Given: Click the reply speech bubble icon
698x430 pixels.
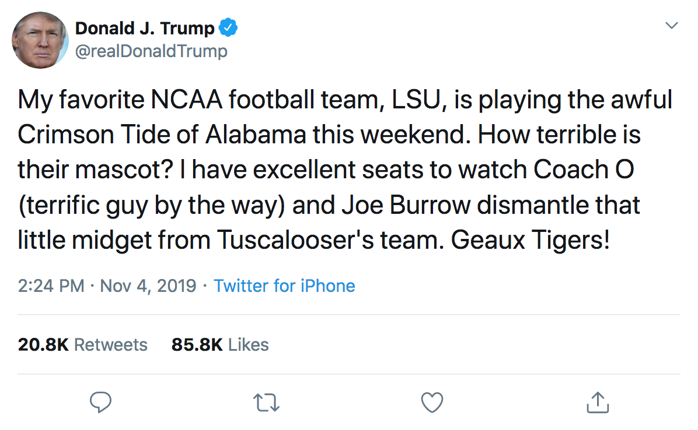Looking at the screenshot, I should point(100,401).
